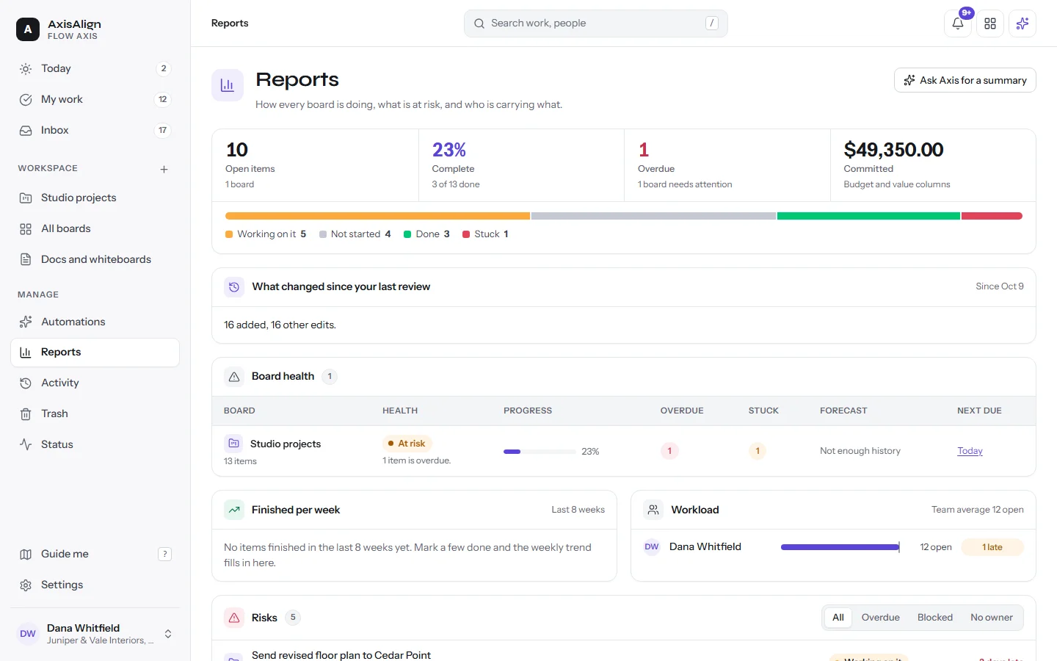This screenshot has height=661, width=1057.
Task: Click the Reports page chart icon beside title
Action: (228, 85)
